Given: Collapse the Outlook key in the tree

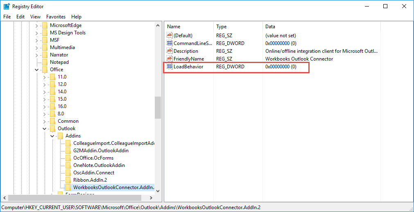Looking at the screenshot, I should pos(44,129).
